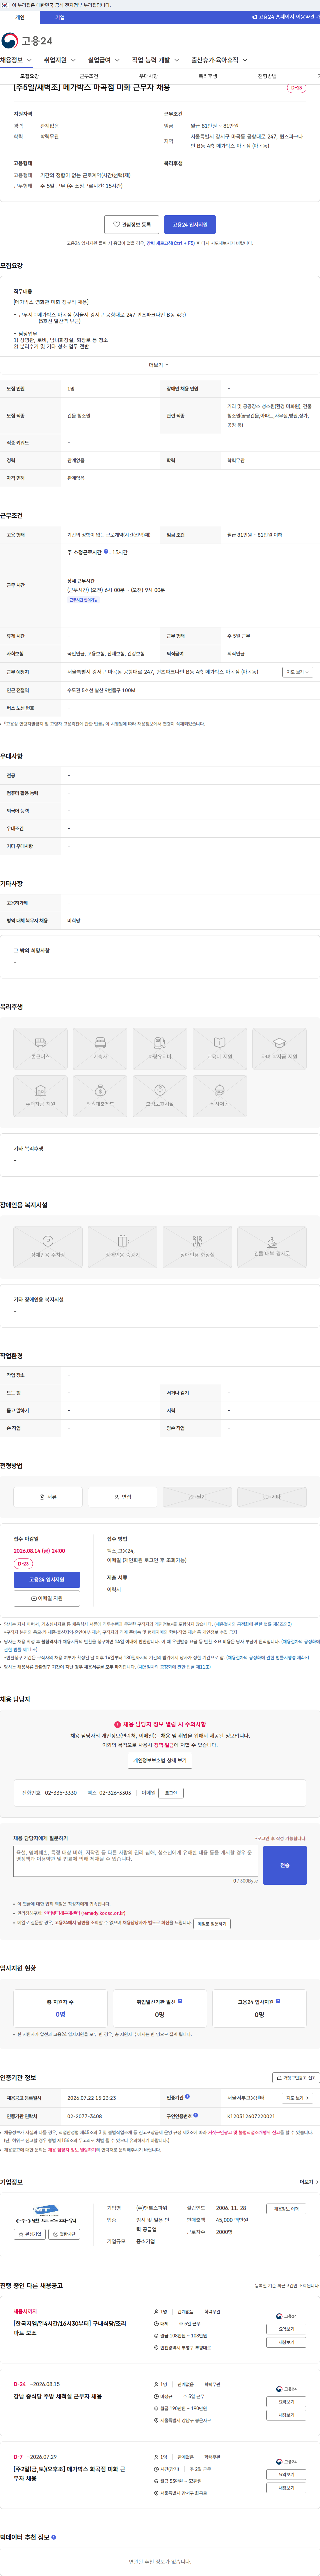Expand job description with 더보기
This screenshot has height=2576, width=320.
[159, 365]
